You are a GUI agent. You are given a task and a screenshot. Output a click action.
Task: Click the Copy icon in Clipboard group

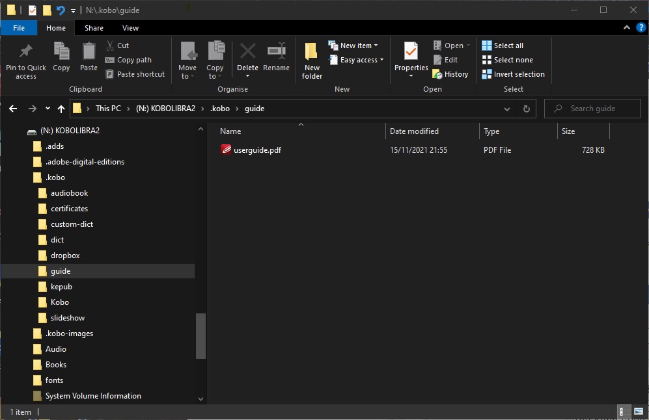coord(61,52)
